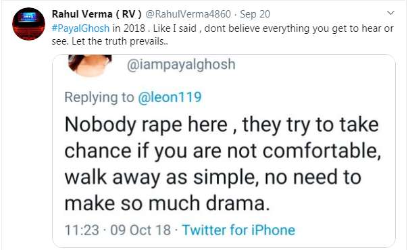
Task: Follow the #PayalGhosh hashtag
Action: [x=80, y=28]
